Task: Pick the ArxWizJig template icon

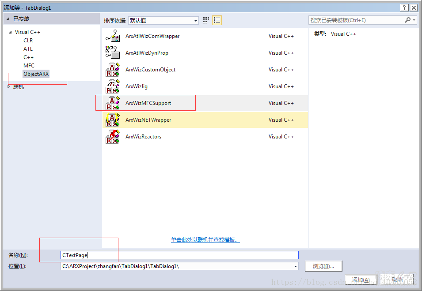Action: [x=113, y=86]
